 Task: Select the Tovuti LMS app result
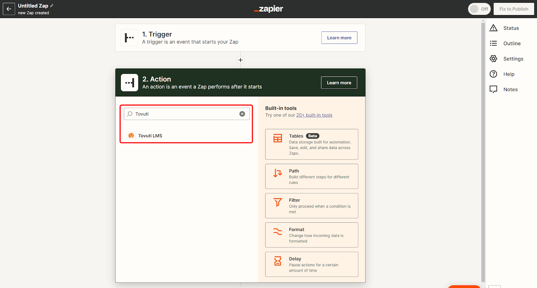pyautogui.click(x=187, y=136)
